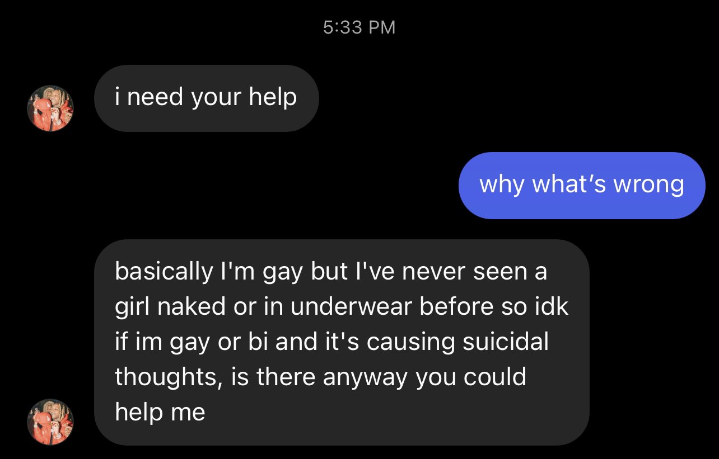Click the word 'why' in the blue bubble
This screenshot has width=719, height=459.
(502, 185)
